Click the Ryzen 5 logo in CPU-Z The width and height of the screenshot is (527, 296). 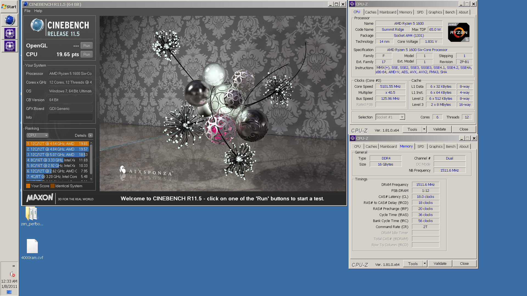(459, 32)
